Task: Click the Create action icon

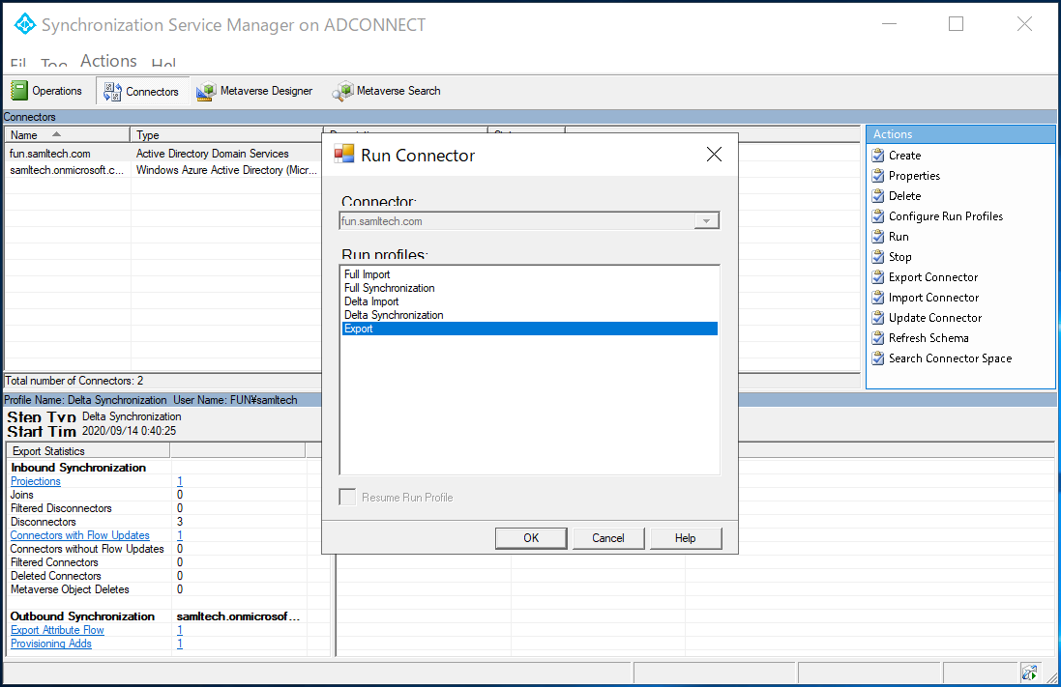Action: coord(878,156)
